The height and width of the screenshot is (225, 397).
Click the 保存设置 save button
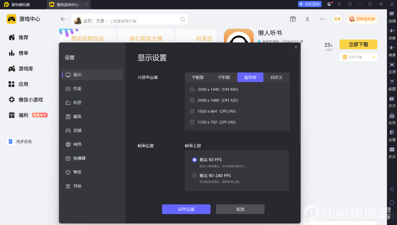(x=186, y=209)
